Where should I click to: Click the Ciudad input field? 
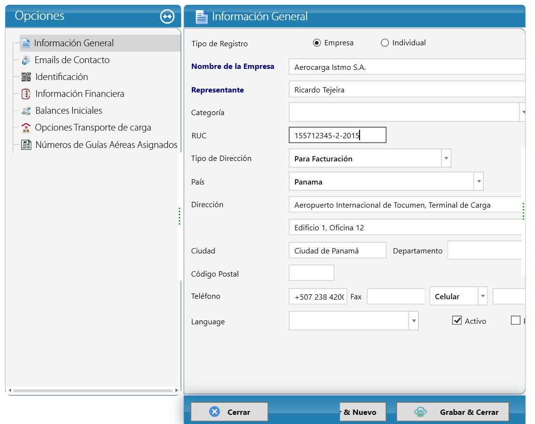[x=337, y=251]
